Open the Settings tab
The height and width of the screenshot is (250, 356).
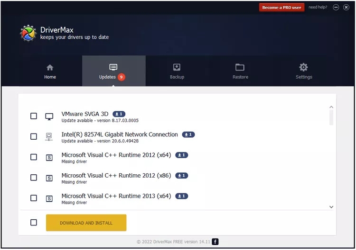[x=303, y=71]
